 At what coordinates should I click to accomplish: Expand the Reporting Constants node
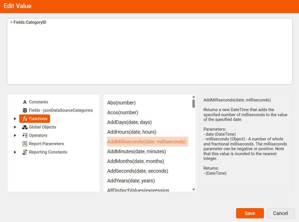15,152
